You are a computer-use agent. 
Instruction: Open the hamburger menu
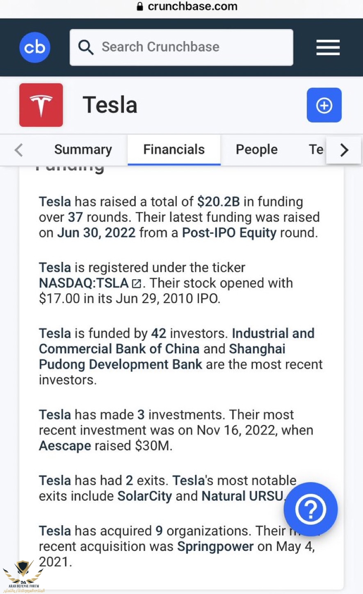328,48
